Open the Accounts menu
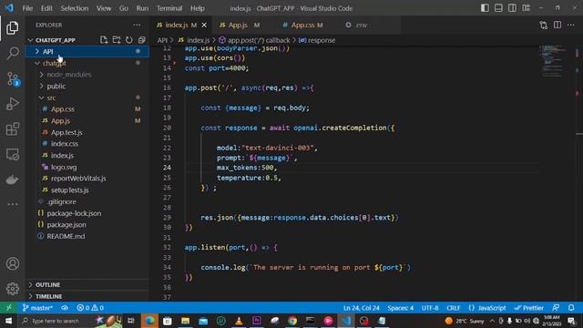The height and width of the screenshot is (328, 583). pos(13,263)
